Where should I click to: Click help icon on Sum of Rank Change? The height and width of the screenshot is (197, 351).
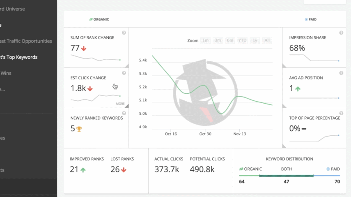[124, 33]
